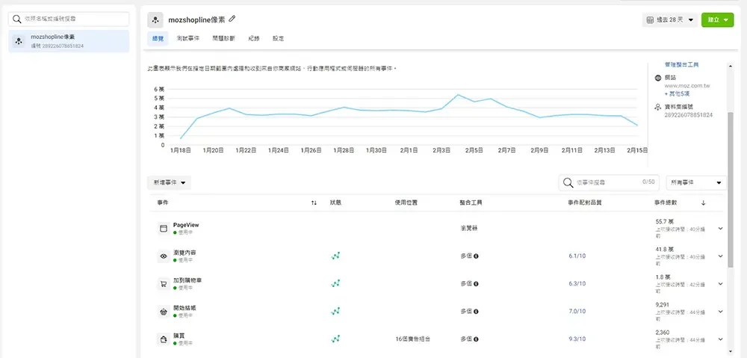
Task: Click the 1.8 萬 event total
Action: click(x=663, y=277)
